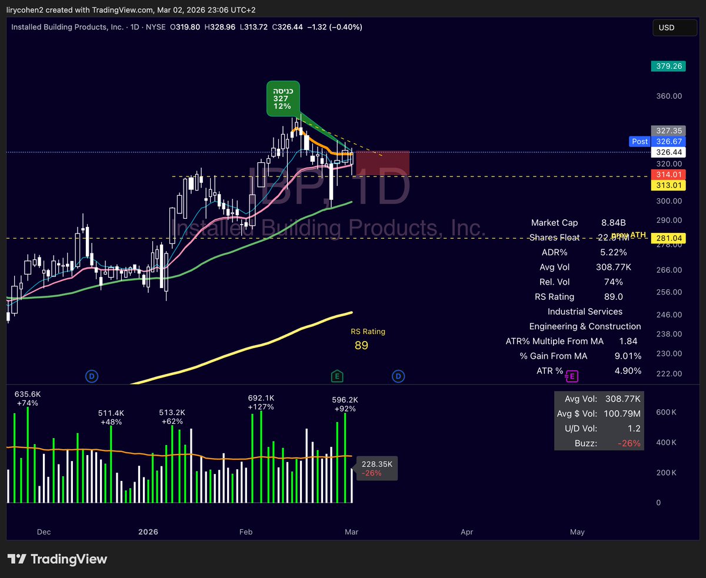Click the 360.00 price axis label

tap(668, 96)
